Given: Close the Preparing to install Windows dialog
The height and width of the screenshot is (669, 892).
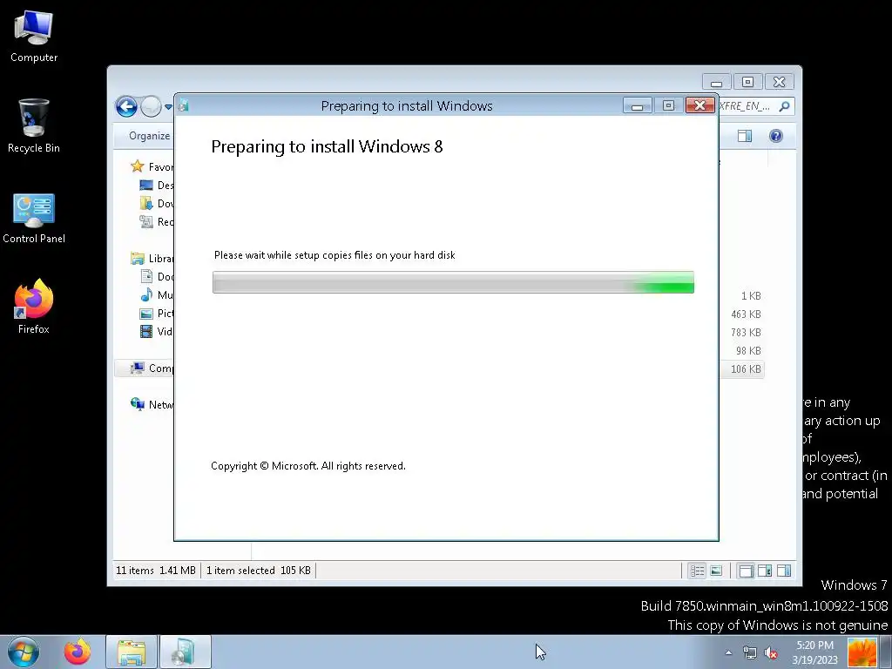Looking at the screenshot, I should pyautogui.click(x=699, y=105).
